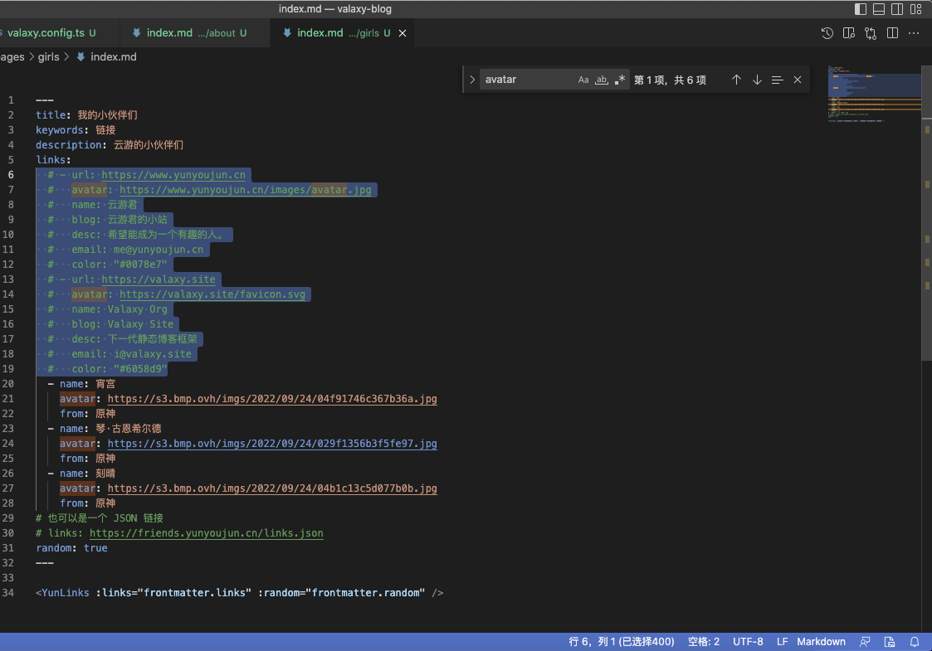932x651 pixels.
Task: Toggle Find in Selection mode
Action: pos(777,79)
